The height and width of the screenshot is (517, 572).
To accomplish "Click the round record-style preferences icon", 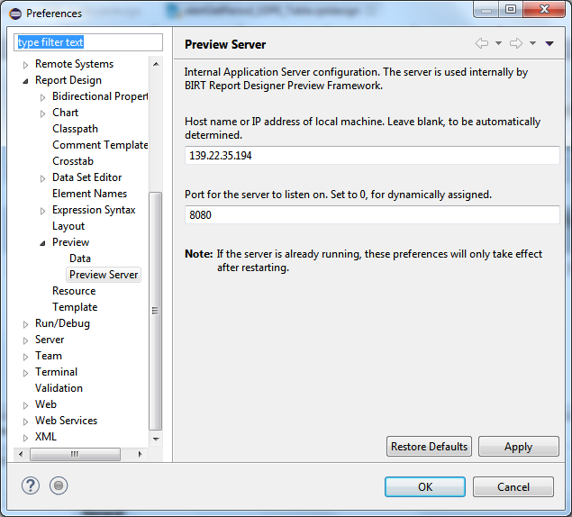I will (x=59, y=485).
